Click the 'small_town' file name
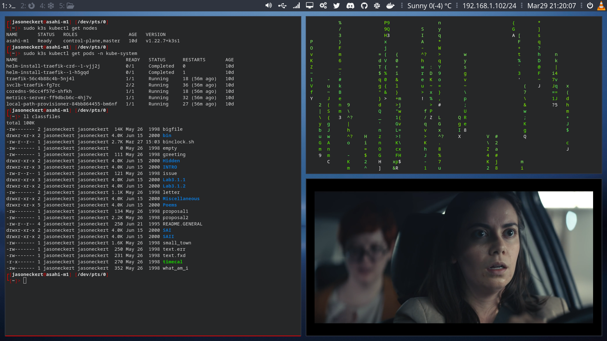The height and width of the screenshot is (341, 607). [177, 243]
